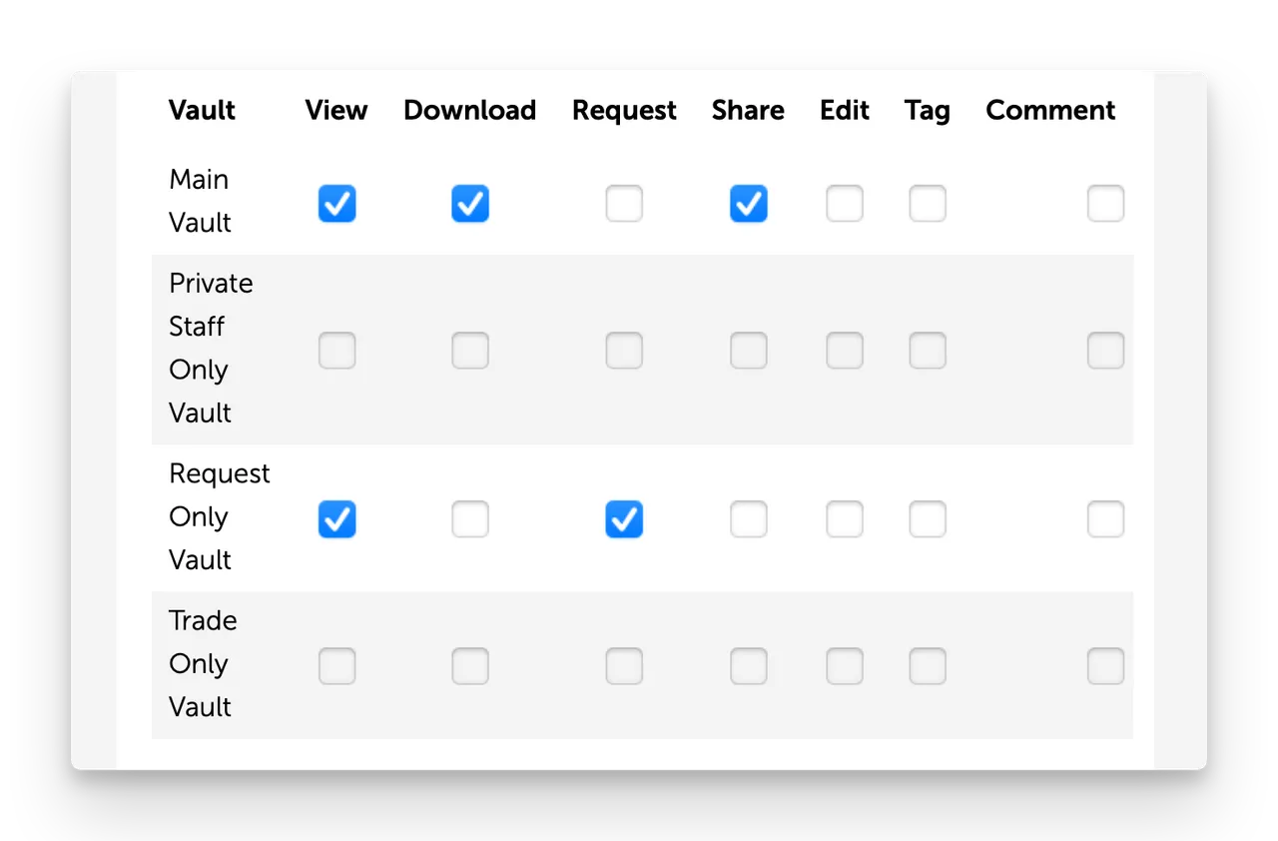Enable Comment for Trade Only Vault
The height and width of the screenshot is (841, 1278).
[x=1105, y=666]
